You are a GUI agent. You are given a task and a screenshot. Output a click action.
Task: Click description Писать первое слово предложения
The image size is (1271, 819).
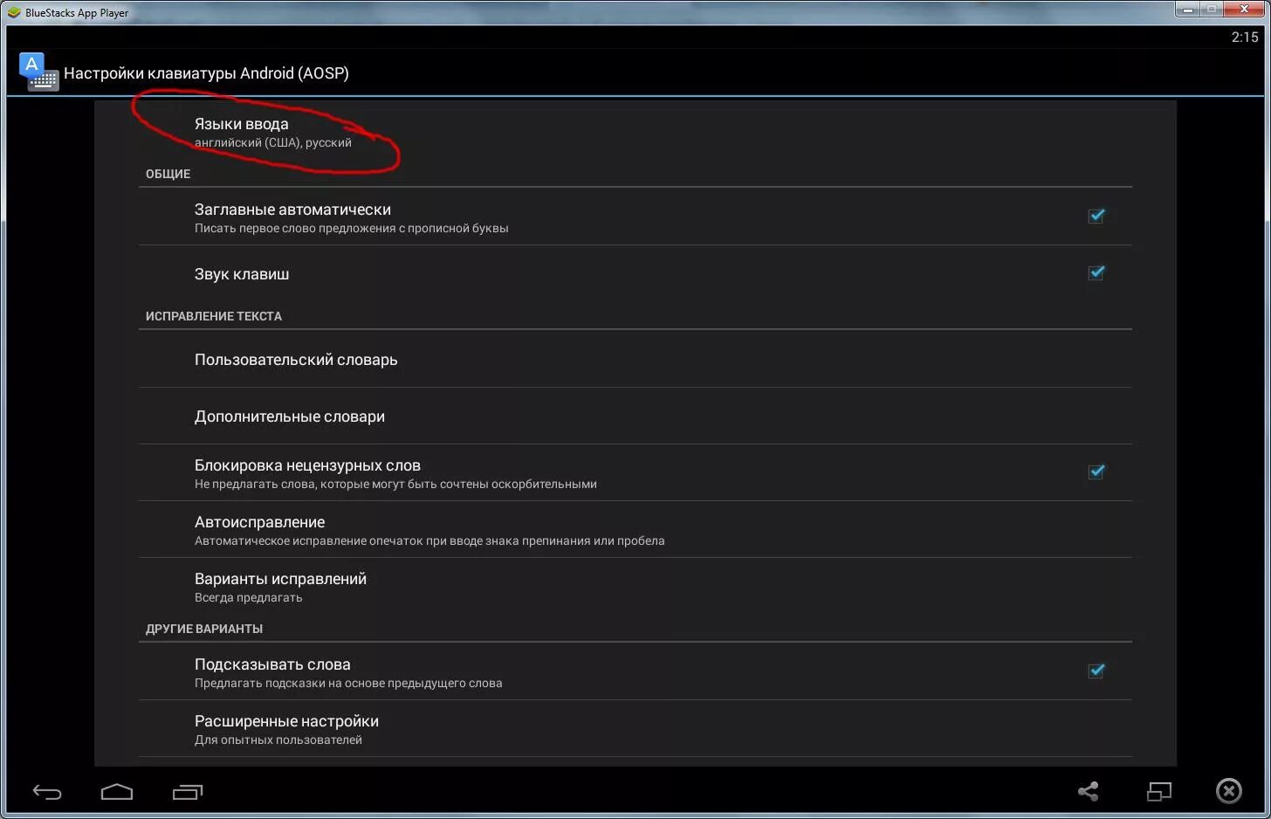(x=352, y=229)
